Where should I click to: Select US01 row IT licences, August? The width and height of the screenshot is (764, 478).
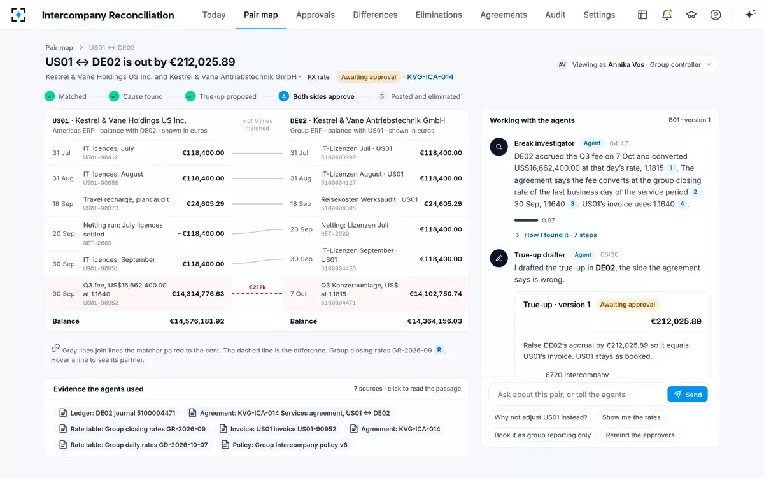click(139, 178)
